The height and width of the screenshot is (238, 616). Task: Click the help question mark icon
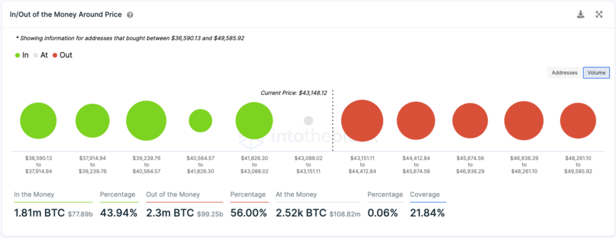coord(130,15)
